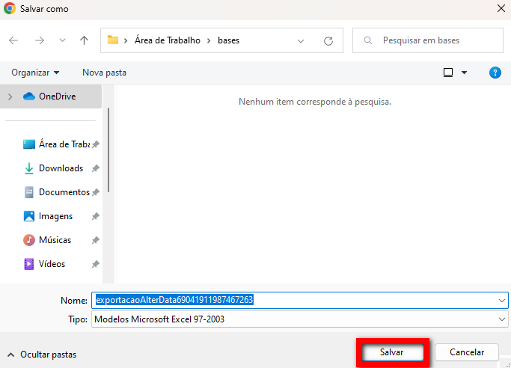Expand the address bar path history

(301, 40)
